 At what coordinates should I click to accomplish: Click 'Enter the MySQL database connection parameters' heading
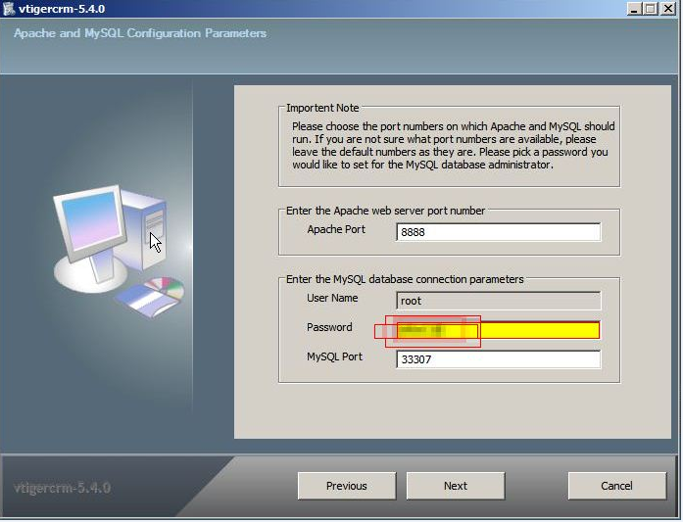pyautogui.click(x=405, y=279)
